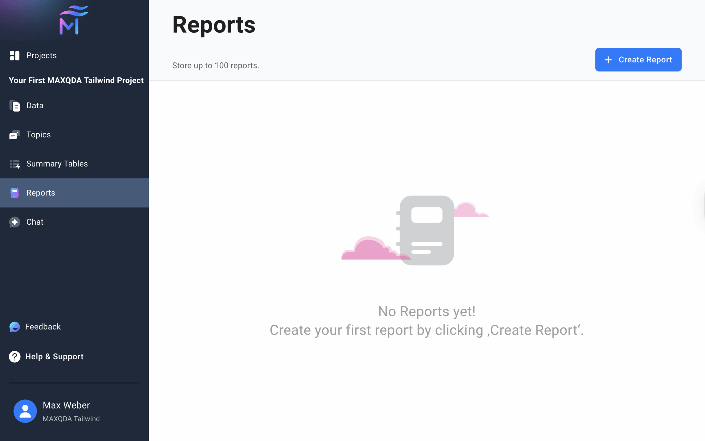Click the Reports notebook icon
Viewport: 705px width, 441px height.
click(15, 193)
